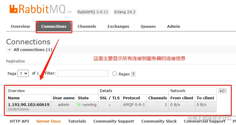Click the To client 0 B/s value

[202, 104]
